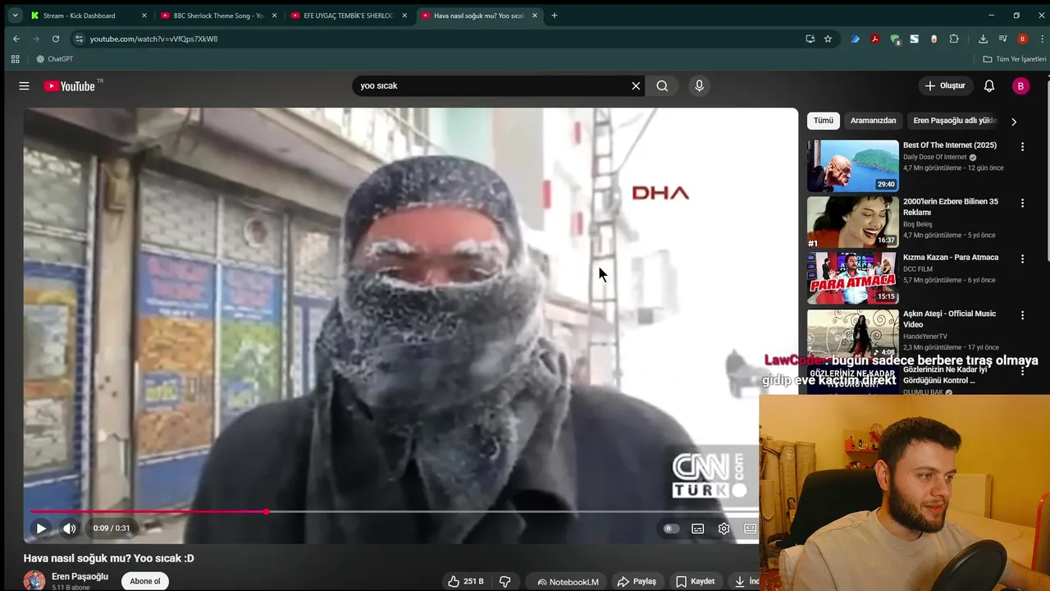
Task: Open Best Of The Internet (2025) thumbnail
Action: pyautogui.click(x=853, y=166)
